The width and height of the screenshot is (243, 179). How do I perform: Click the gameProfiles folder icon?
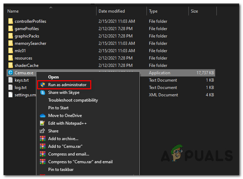[x=10, y=29]
